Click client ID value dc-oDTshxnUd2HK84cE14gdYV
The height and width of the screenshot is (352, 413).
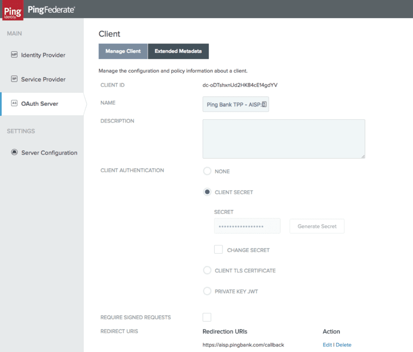240,85
